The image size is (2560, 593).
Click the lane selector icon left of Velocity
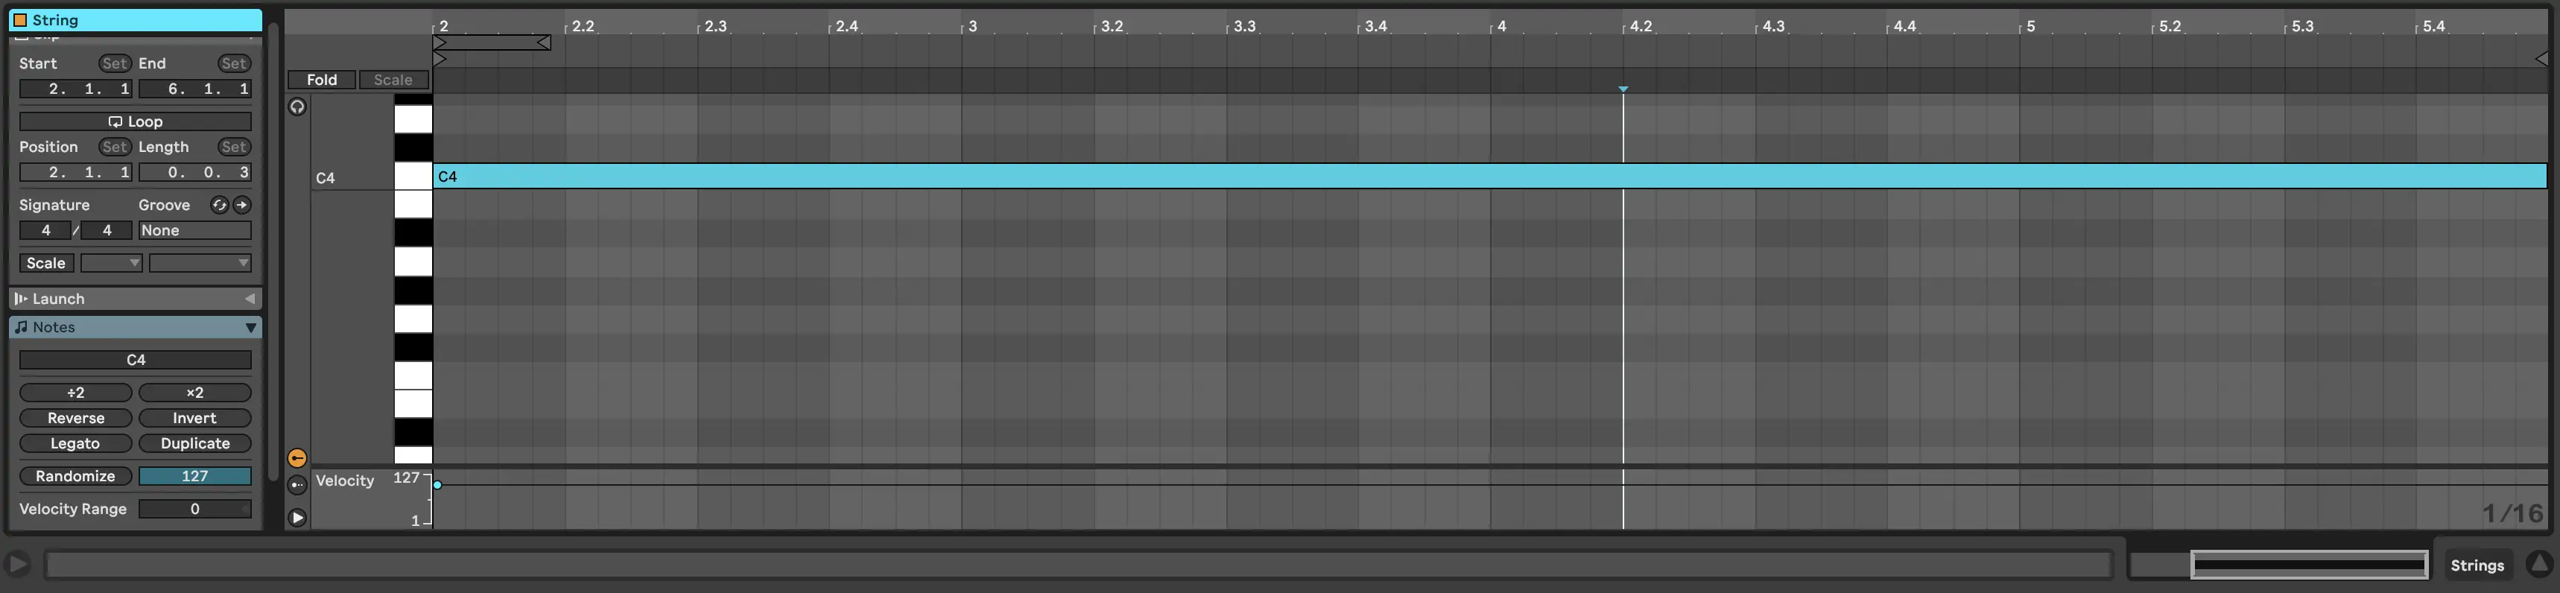[x=297, y=485]
